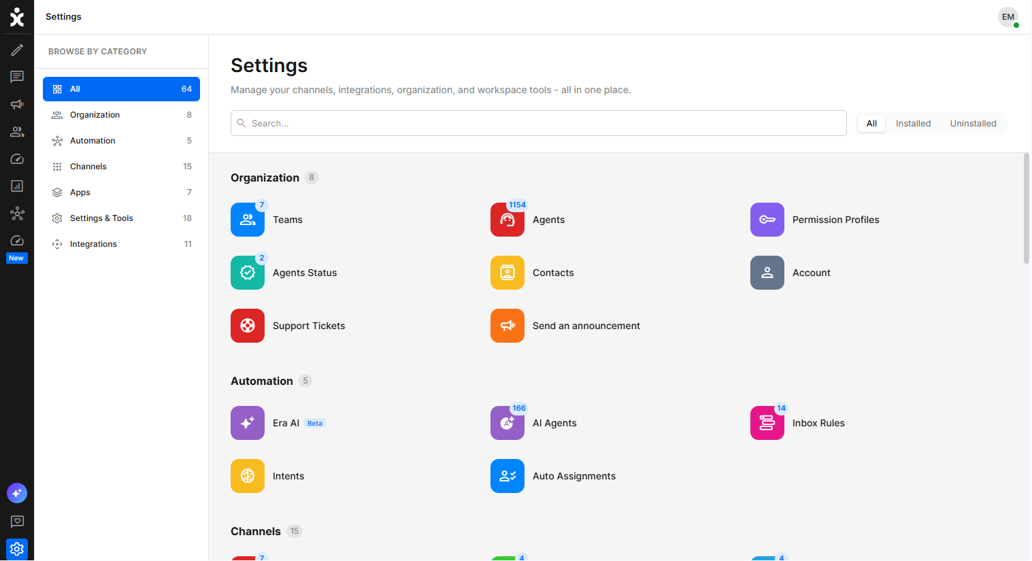Open the megaphone campaigns icon in the left rail
Viewport: 1032px width, 561px height.
tap(17, 104)
